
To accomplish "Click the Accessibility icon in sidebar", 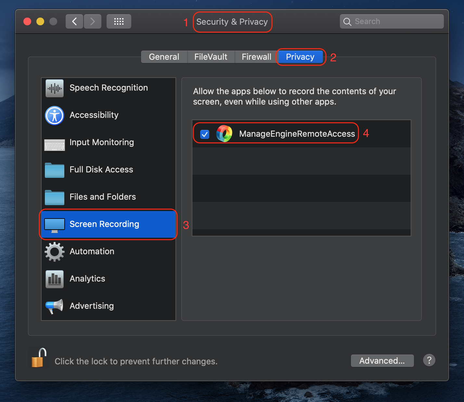I will [54, 115].
